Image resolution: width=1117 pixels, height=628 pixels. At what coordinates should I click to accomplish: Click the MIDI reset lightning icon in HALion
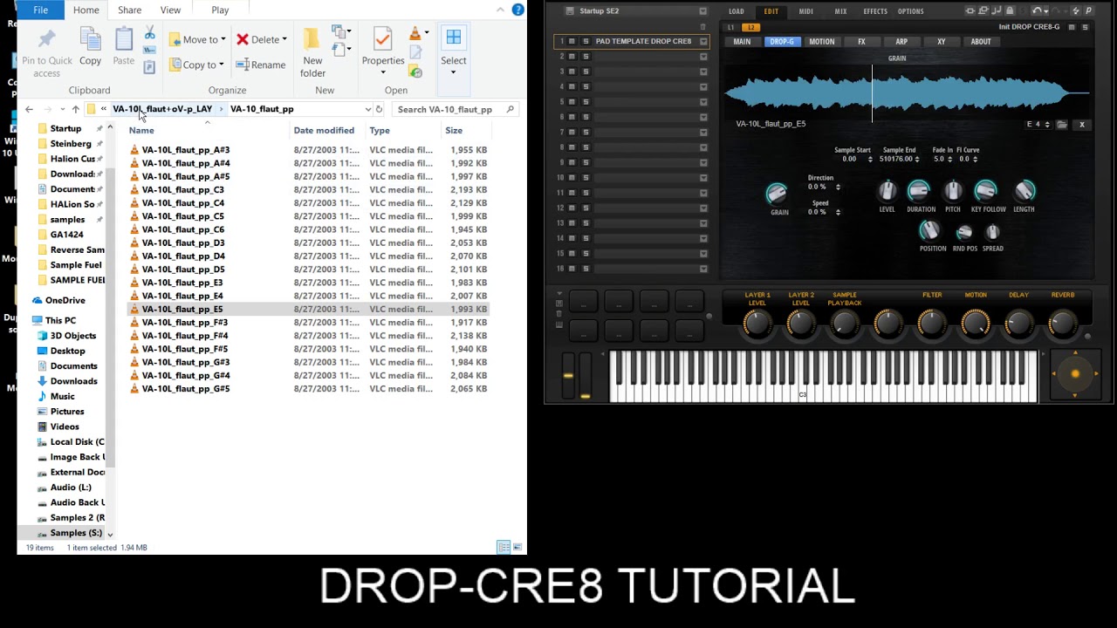pyautogui.click(x=1076, y=10)
